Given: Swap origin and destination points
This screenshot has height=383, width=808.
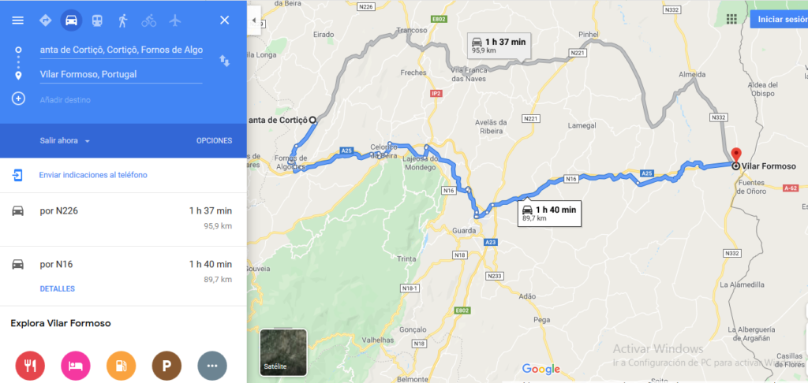Looking at the screenshot, I should click(225, 61).
